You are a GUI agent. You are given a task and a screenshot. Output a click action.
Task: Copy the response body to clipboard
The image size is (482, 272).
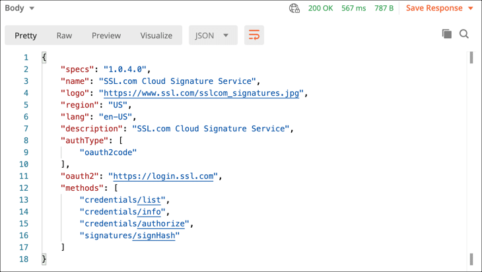pos(446,34)
